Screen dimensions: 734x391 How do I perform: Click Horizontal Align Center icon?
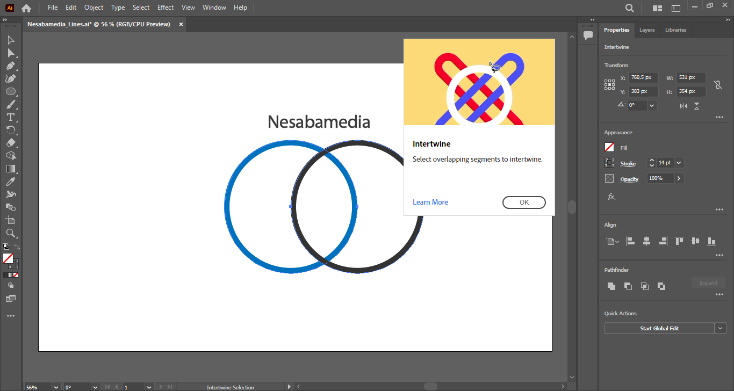click(x=646, y=242)
